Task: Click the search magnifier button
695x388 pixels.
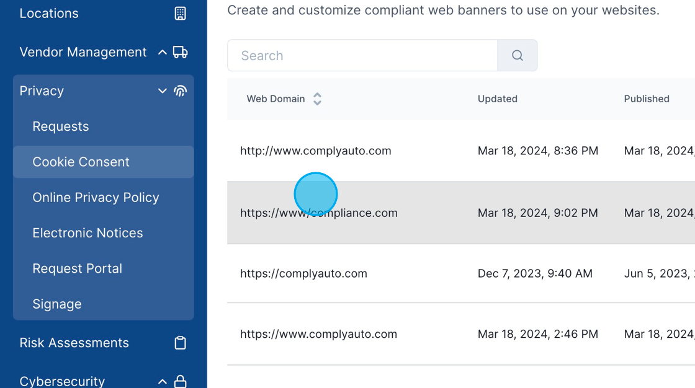Action: tap(518, 55)
